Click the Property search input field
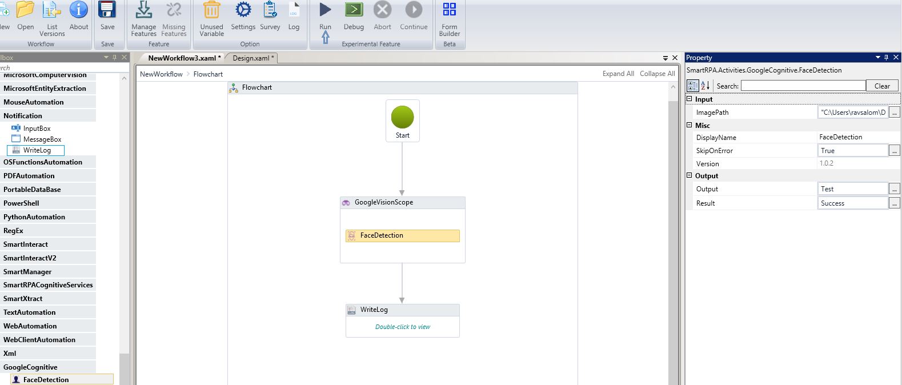 803,86
